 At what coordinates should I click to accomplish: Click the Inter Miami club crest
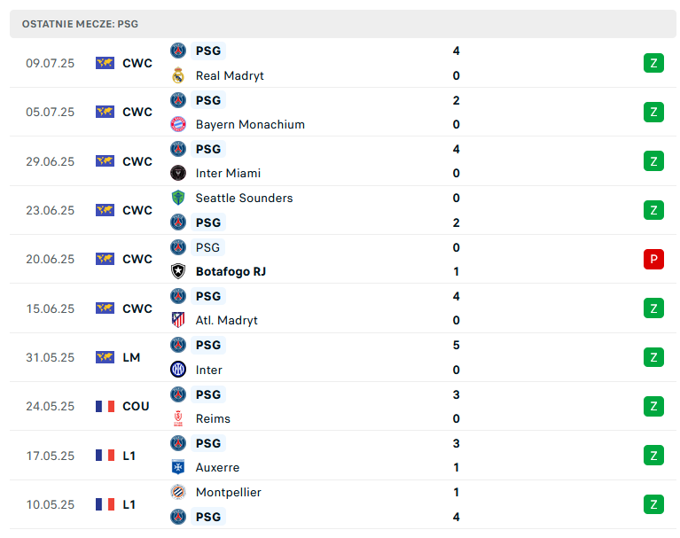click(178, 173)
